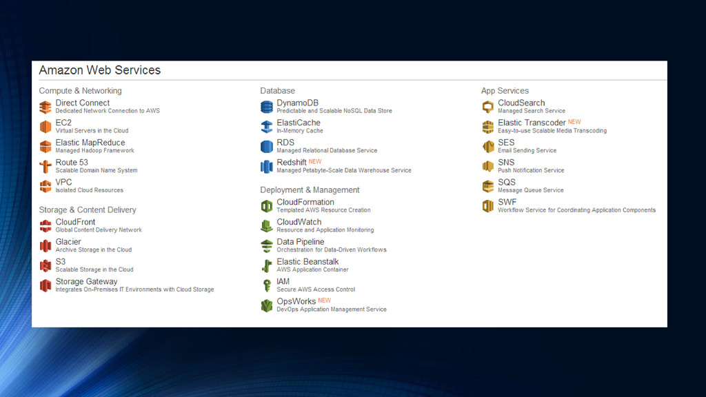This screenshot has width=706, height=397.
Task: Click the SWF icon
Action: coord(487,206)
